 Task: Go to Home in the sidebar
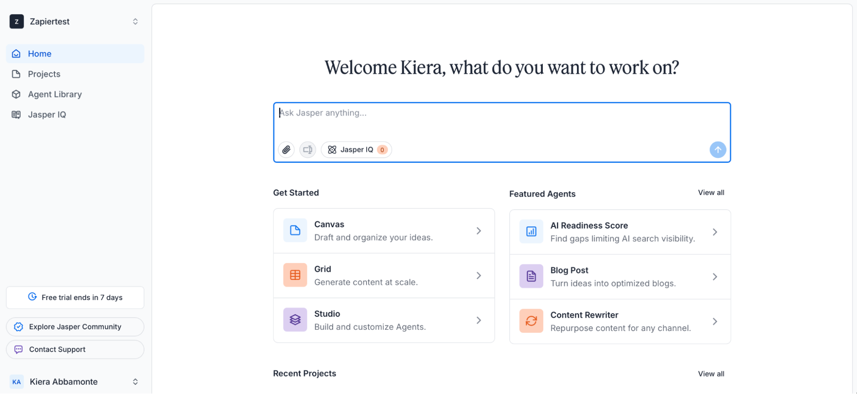(75, 54)
